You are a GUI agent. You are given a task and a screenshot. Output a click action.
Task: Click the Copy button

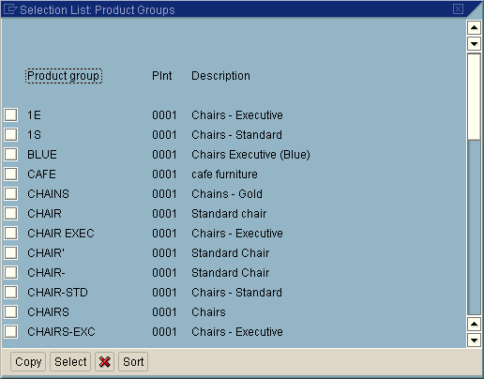[28, 362]
